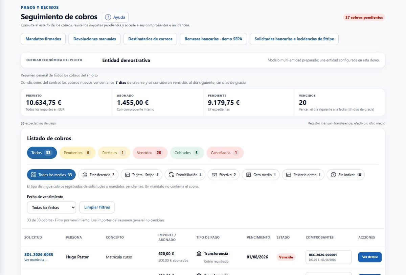This screenshot has width=406, height=275.
Task: Click the Otro medio document icon
Action: pyautogui.click(x=248, y=175)
